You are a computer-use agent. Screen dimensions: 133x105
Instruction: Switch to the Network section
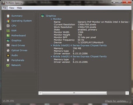(16, 65)
